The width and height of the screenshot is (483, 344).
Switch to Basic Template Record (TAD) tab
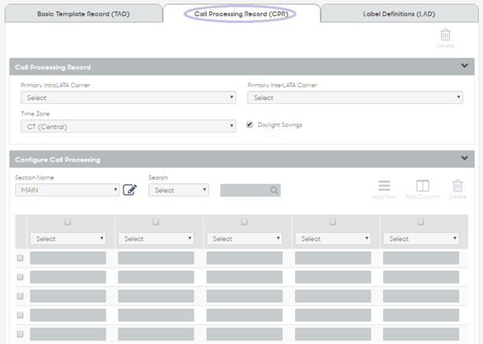[x=83, y=14]
